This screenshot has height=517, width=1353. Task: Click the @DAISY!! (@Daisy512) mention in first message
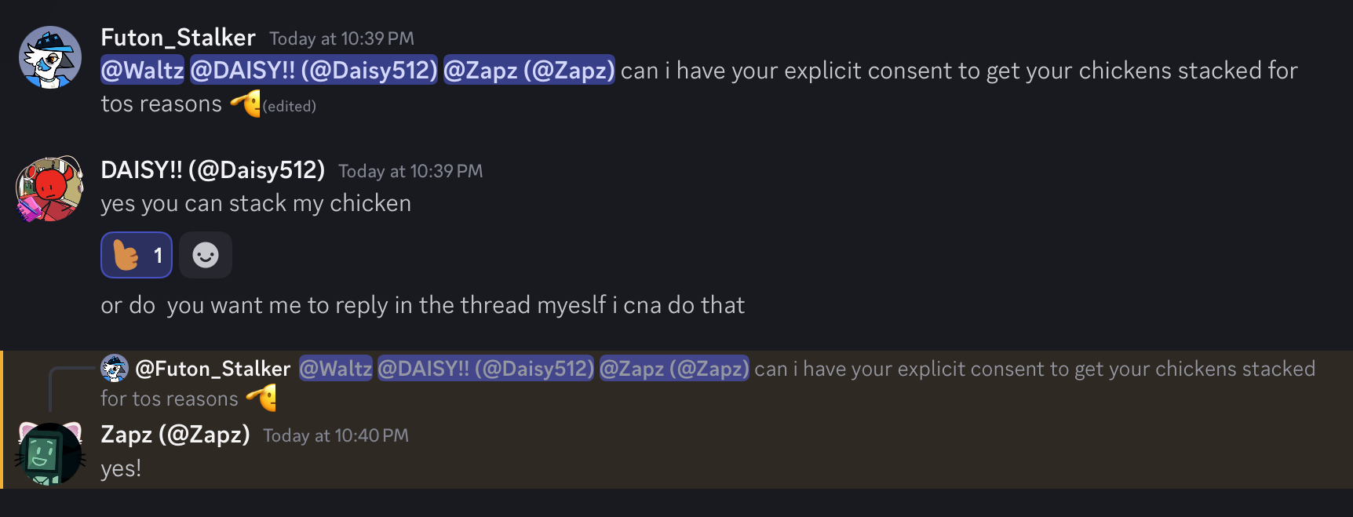click(314, 71)
